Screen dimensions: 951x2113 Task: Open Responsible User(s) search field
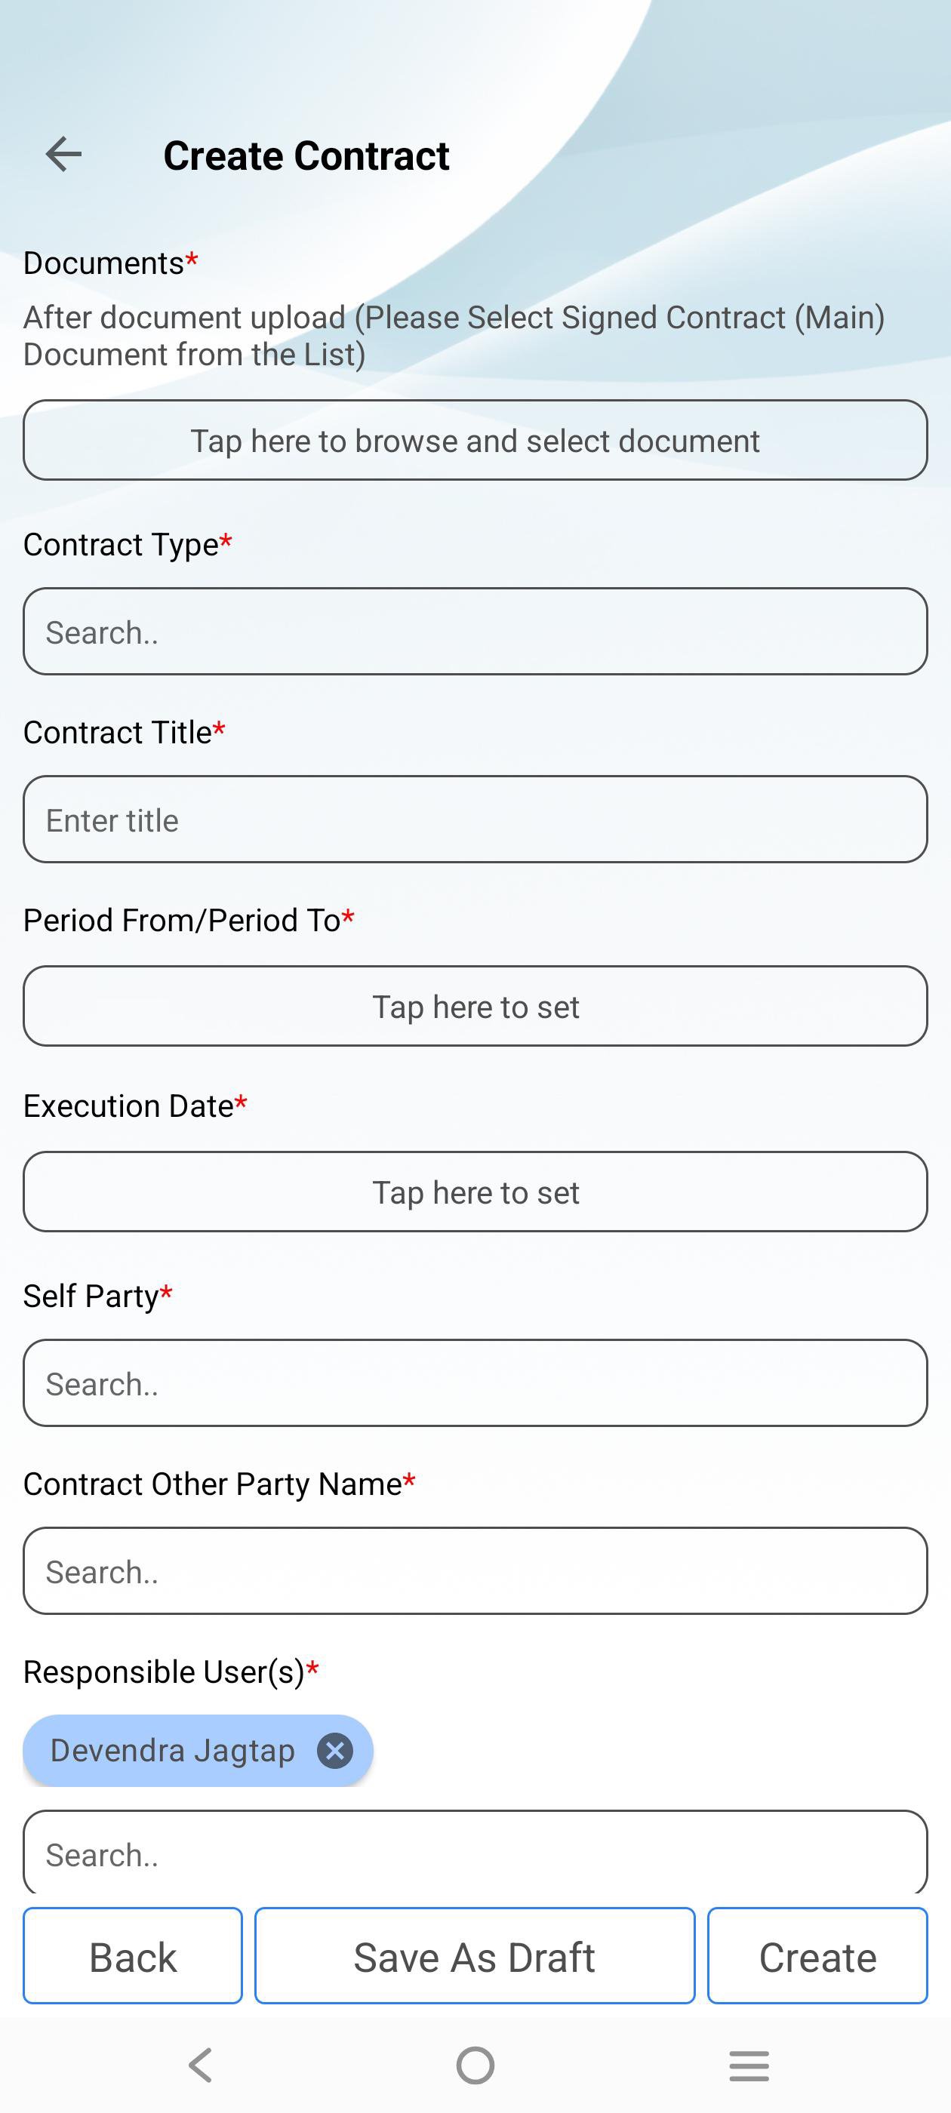click(x=475, y=1854)
